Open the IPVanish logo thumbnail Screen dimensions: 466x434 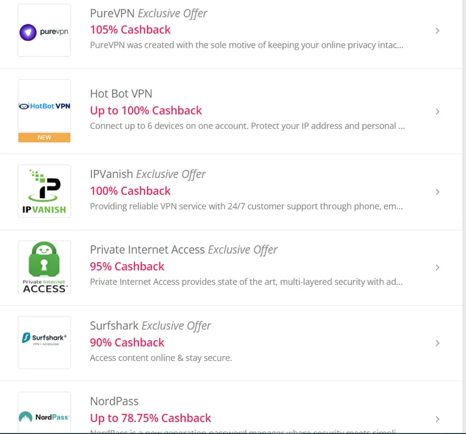pyautogui.click(x=44, y=191)
